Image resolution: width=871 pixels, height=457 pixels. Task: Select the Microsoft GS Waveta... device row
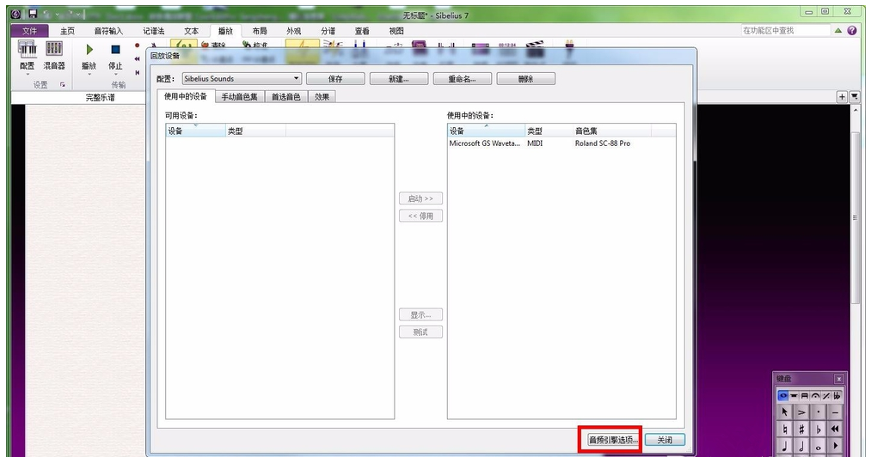tap(561, 143)
